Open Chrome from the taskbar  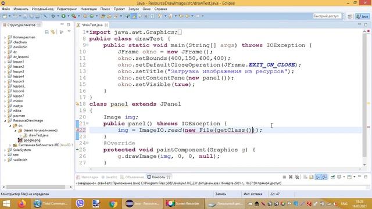[113, 204]
